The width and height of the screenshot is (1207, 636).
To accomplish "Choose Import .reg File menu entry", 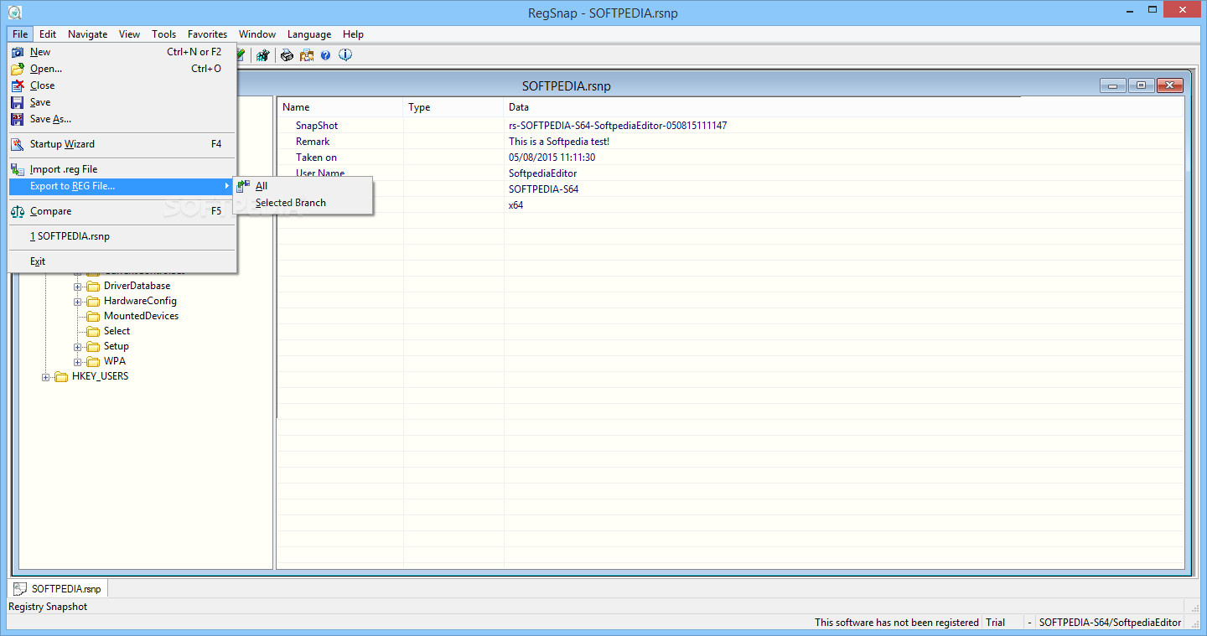I will pos(122,169).
